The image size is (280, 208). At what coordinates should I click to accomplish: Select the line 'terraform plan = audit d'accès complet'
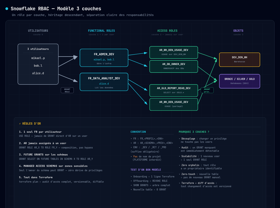(61, 182)
